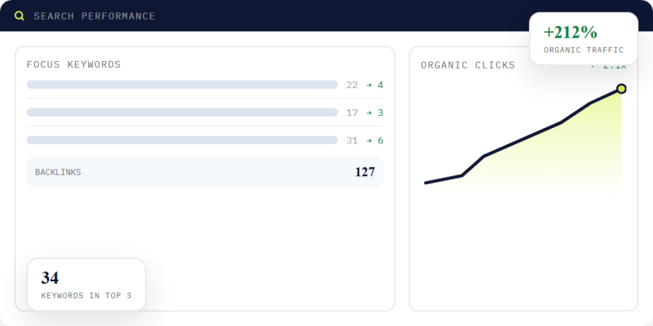Click the keyword bar ranked 31 to 6

(182, 140)
